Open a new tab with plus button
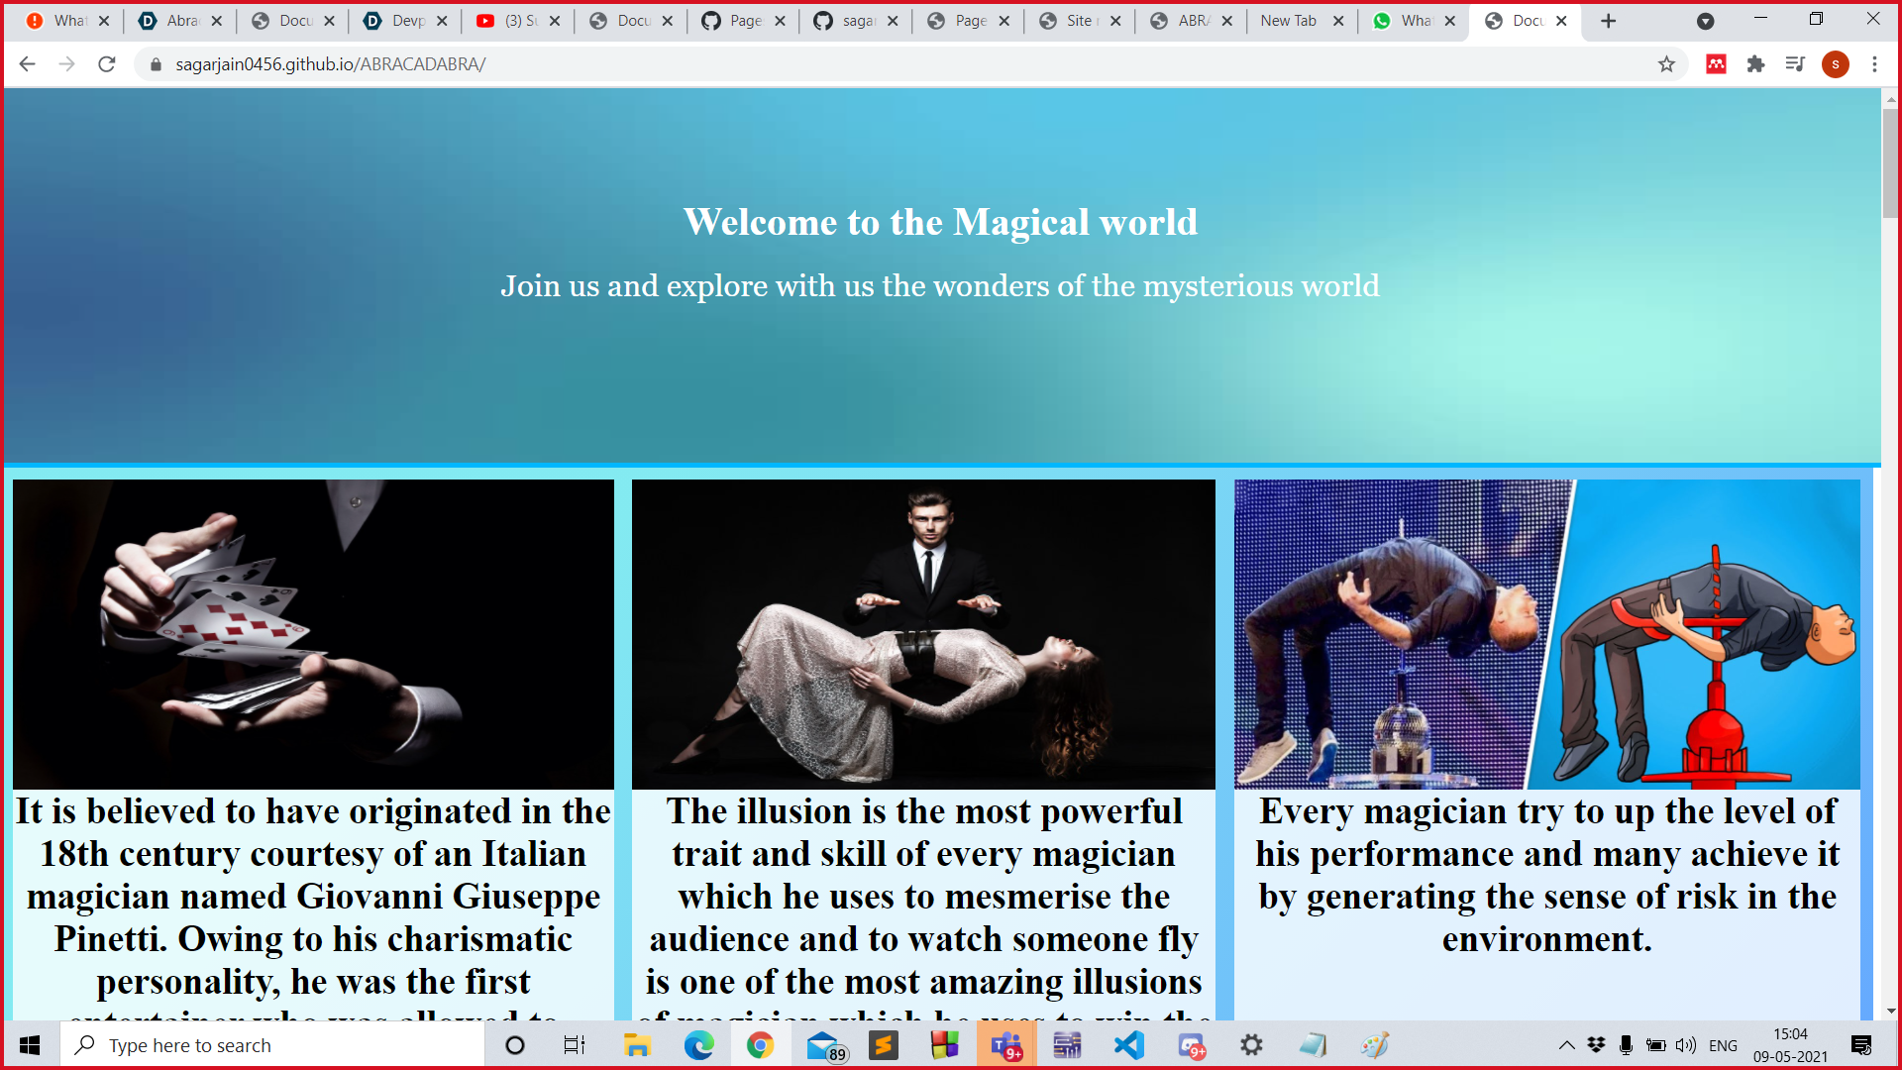 coord(1609,21)
